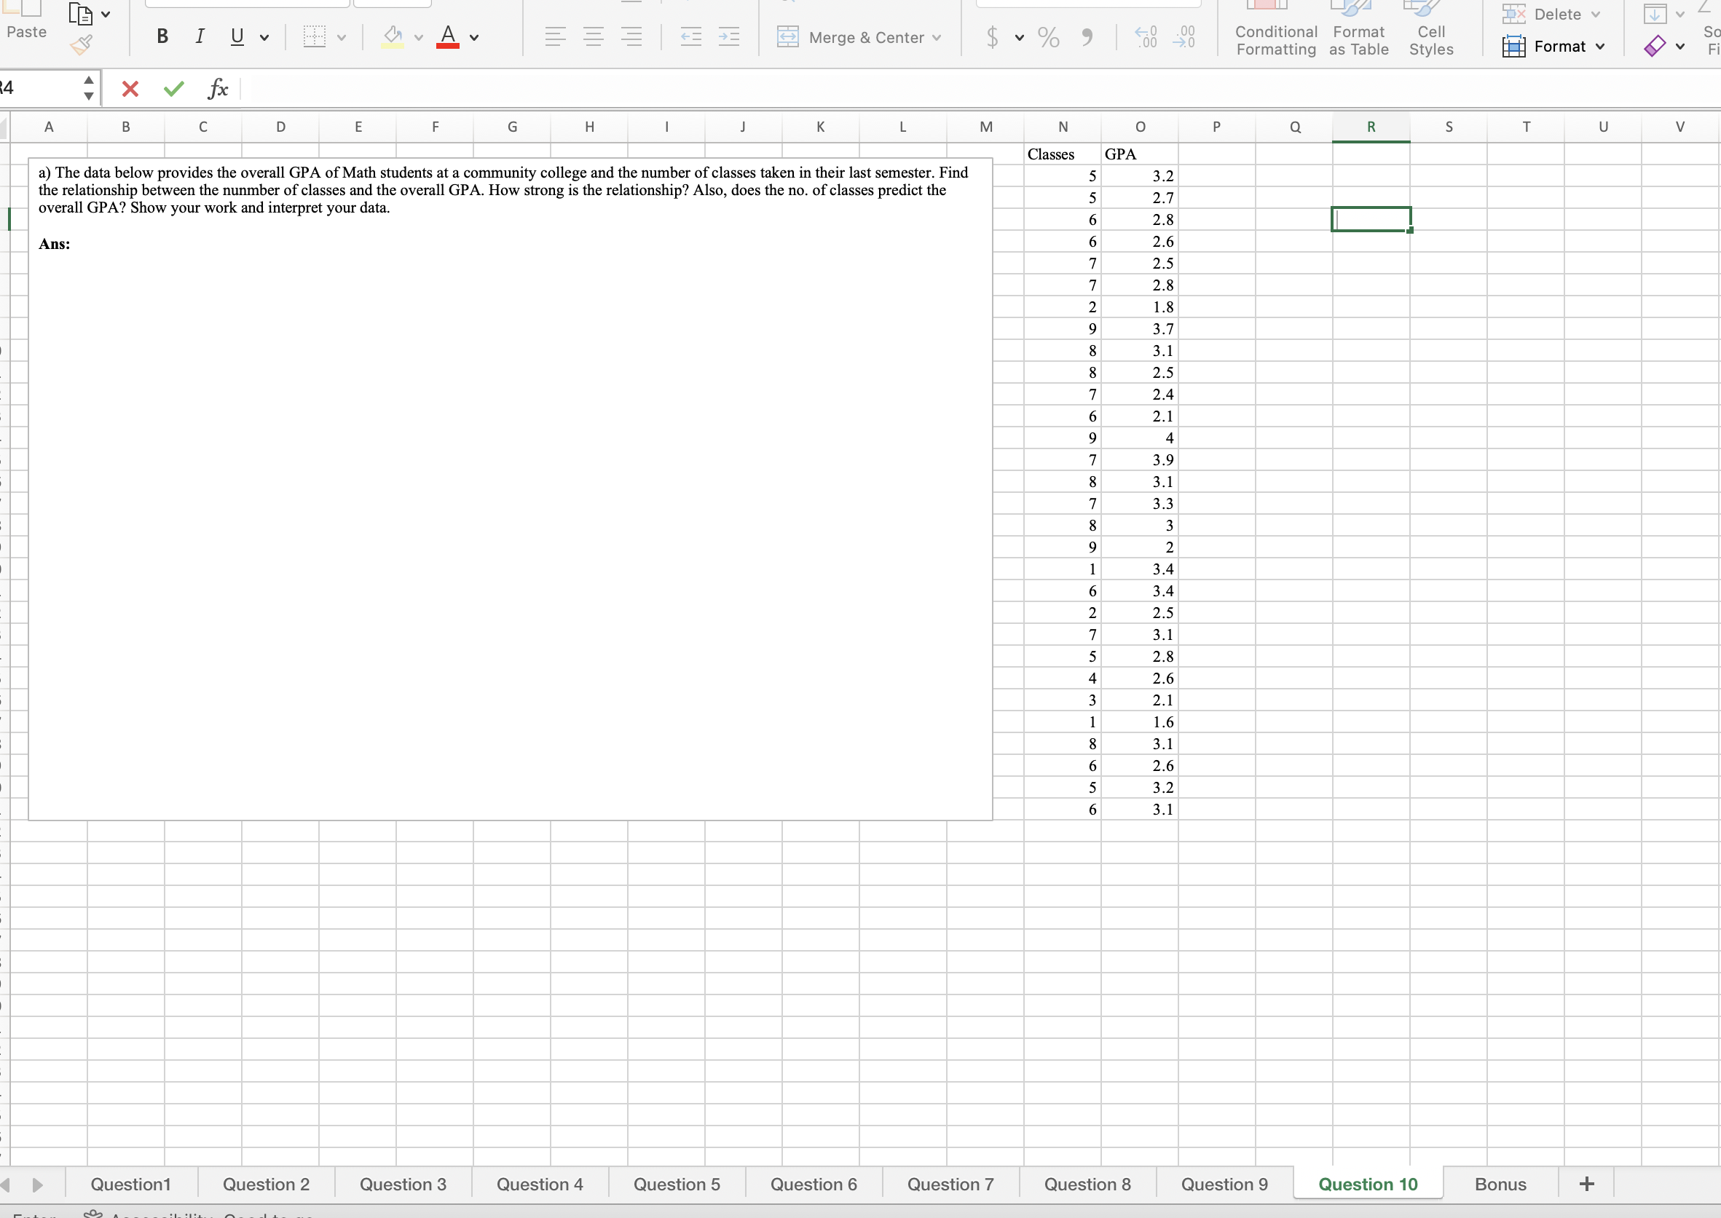Screen dimensions: 1721x1218
Task: Apply italic formatting
Action: pos(199,36)
